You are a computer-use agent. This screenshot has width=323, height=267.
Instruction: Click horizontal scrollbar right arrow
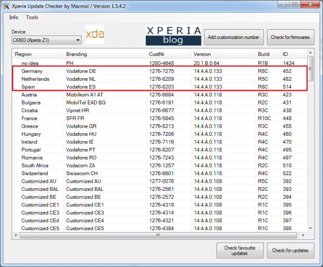pyautogui.click(x=303, y=235)
